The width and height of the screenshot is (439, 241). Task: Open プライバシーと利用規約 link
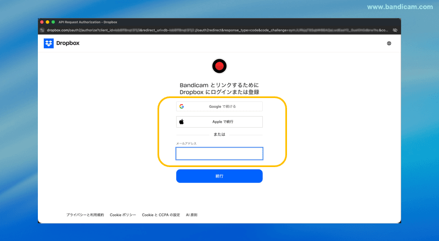[85, 215]
